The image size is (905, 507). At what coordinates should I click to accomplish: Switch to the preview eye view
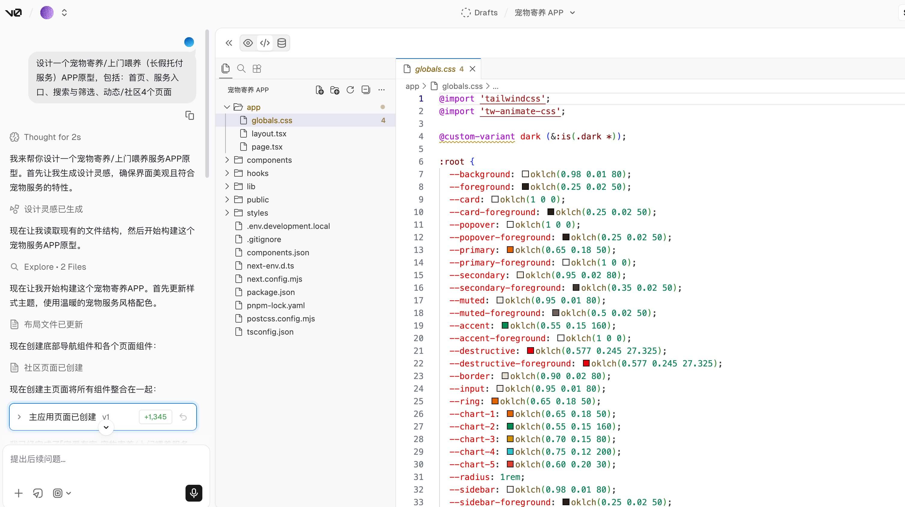pyautogui.click(x=248, y=43)
